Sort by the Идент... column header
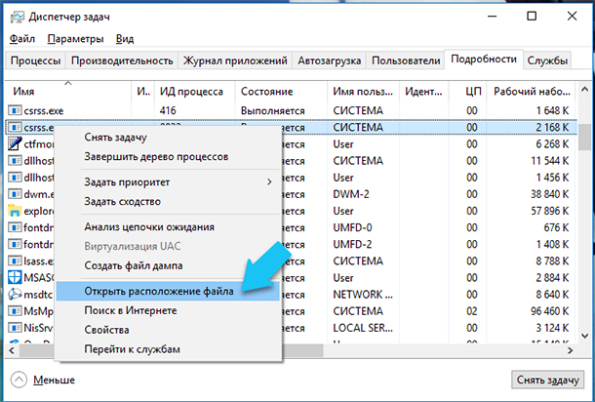The width and height of the screenshot is (595, 402). (423, 91)
